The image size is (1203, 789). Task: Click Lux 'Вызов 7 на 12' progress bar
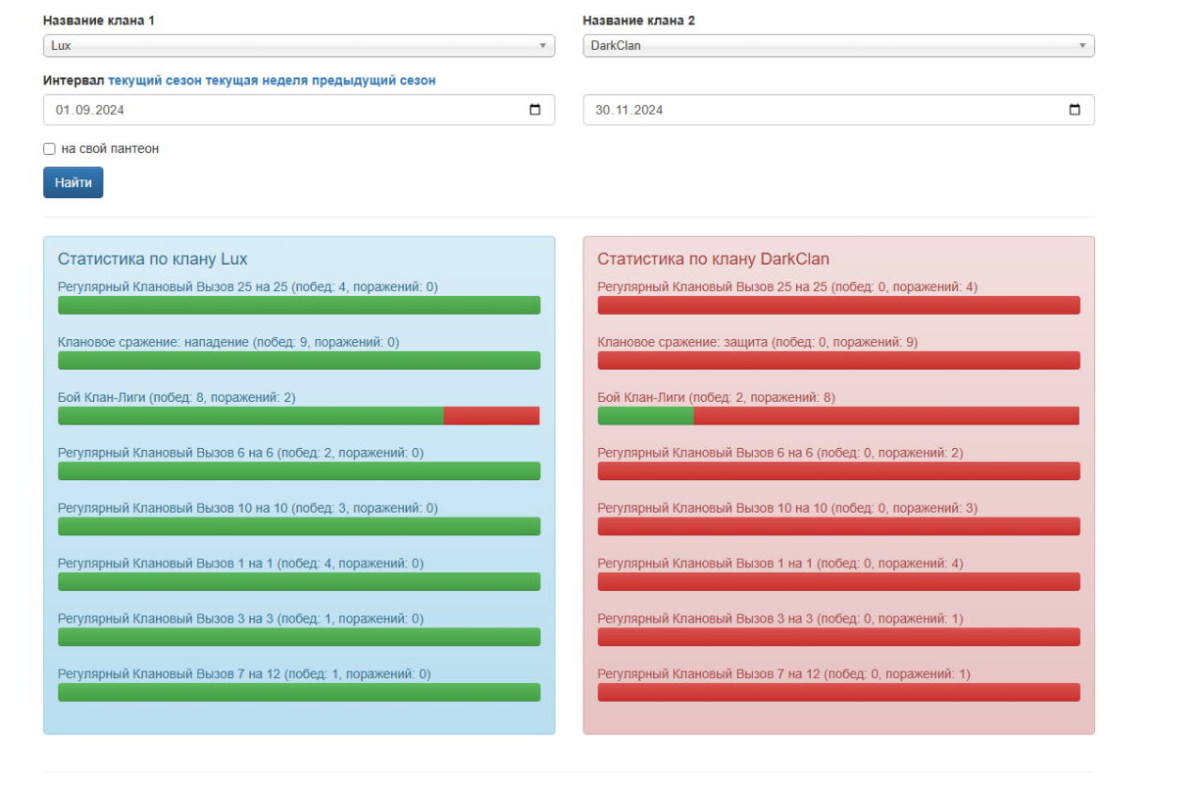[299, 692]
